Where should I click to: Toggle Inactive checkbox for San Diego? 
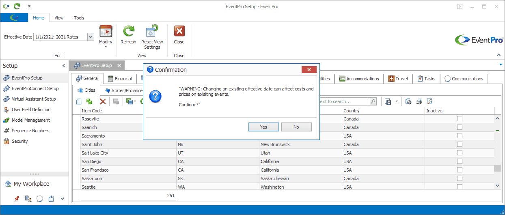[460, 161]
